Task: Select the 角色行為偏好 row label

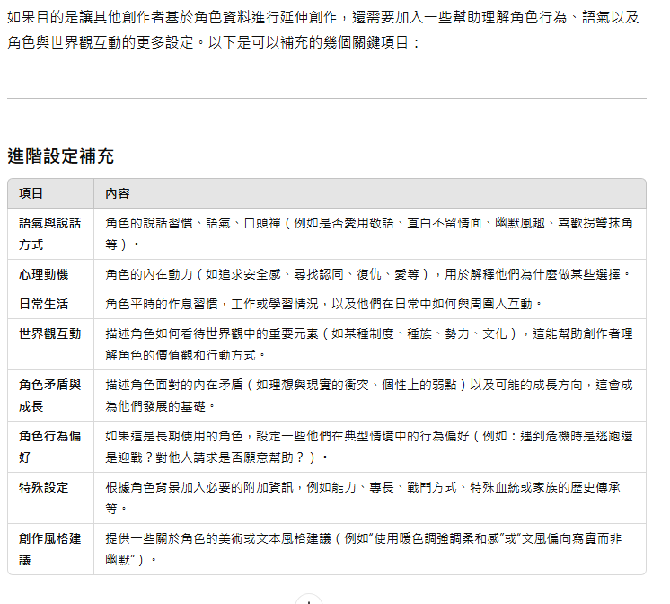Action: 50,447
